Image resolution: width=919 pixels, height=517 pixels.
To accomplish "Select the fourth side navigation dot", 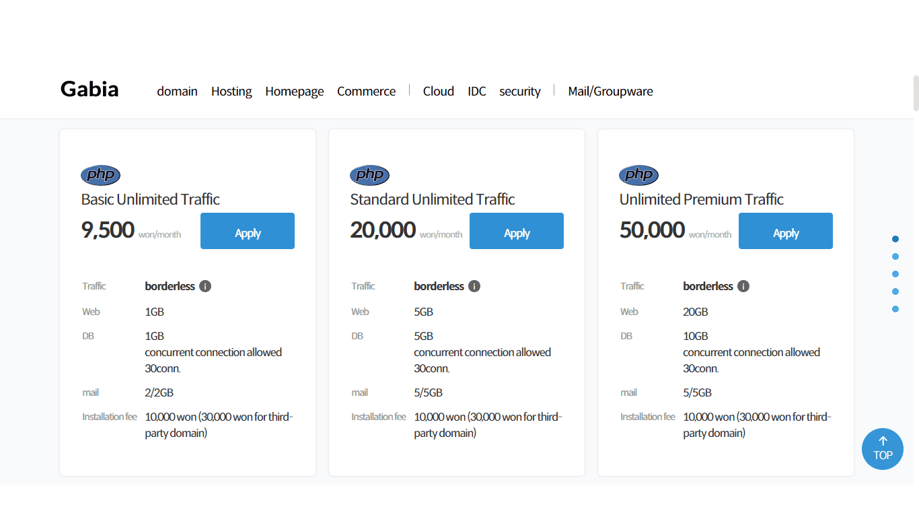I will 895,291.
